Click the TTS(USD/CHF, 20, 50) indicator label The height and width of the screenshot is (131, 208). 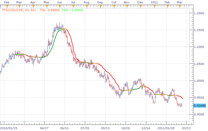coord(19,10)
